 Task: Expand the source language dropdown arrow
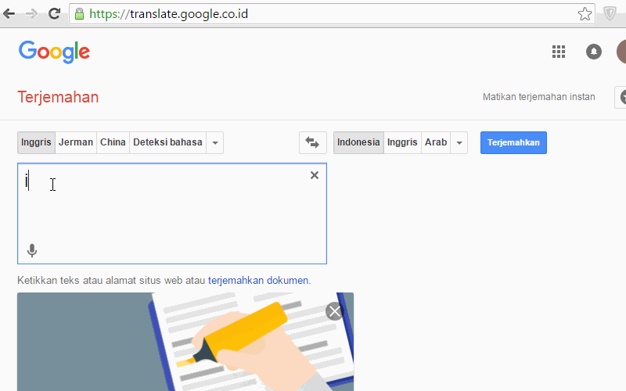pyautogui.click(x=214, y=142)
